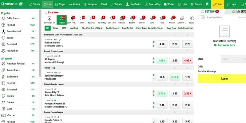Click Cricket sidebar icon
This screenshot has width=246, height=123.
(x=3, y=102)
